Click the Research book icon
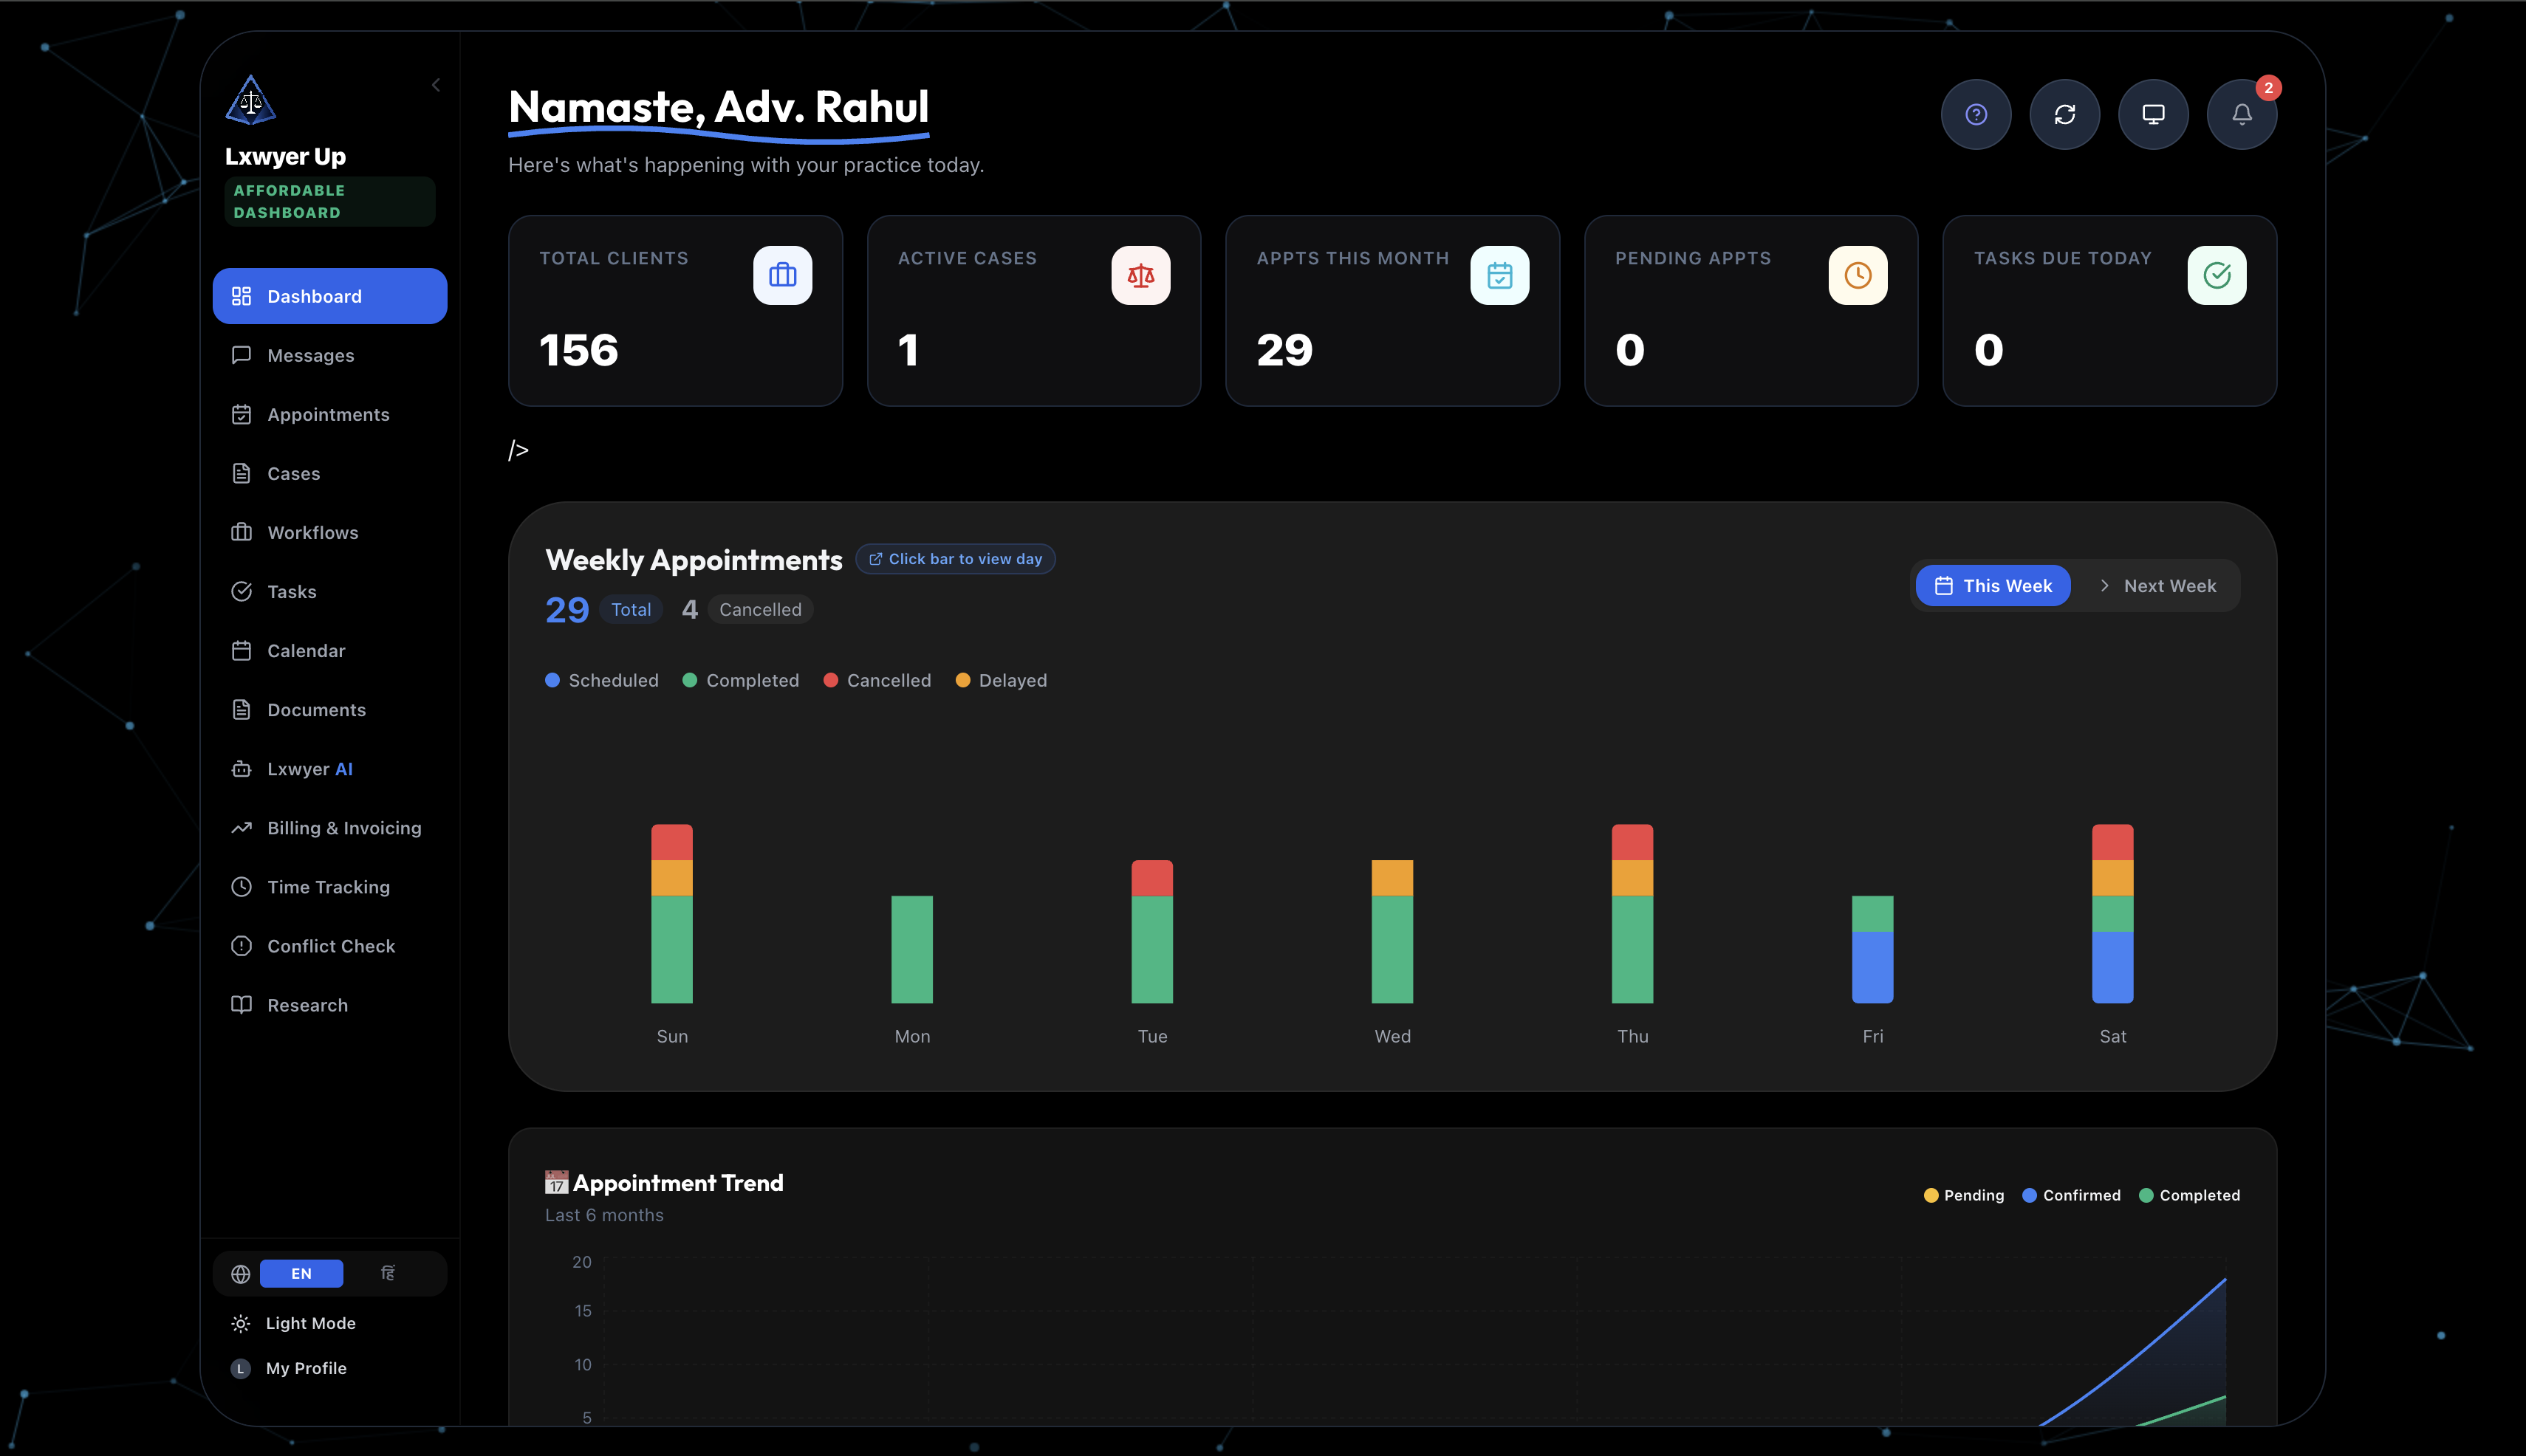The image size is (2526, 1456). pos(241,1004)
